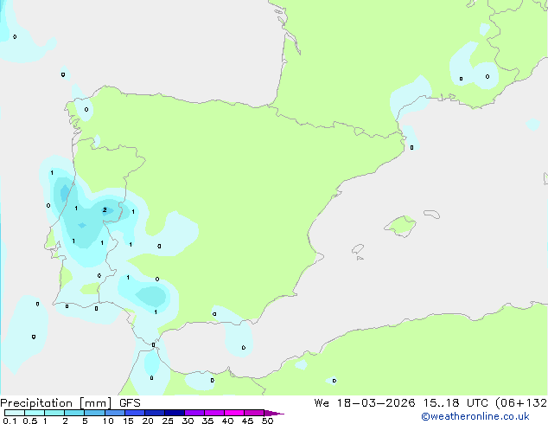This screenshot has height=424, width=548.
Task: Pick the 15–20 mm legend color swatch
Action: click(x=134, y=413)
